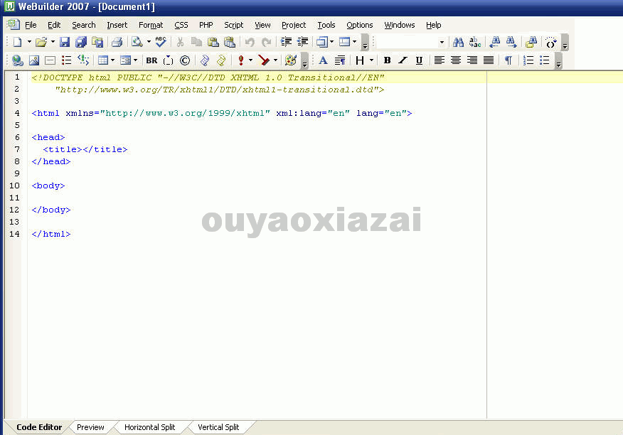Undo the last edit
623x435 pixels.
click(x=250, y=42)
